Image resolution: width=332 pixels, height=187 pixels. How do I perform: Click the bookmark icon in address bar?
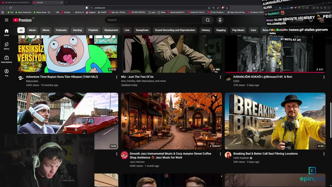click(87, 8)
